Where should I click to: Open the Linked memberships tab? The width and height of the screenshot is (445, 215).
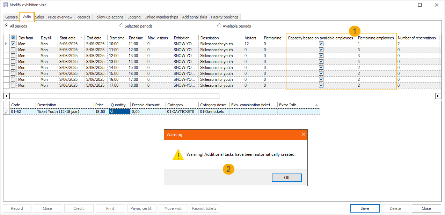pyautogui.click(x=161, y=17)
